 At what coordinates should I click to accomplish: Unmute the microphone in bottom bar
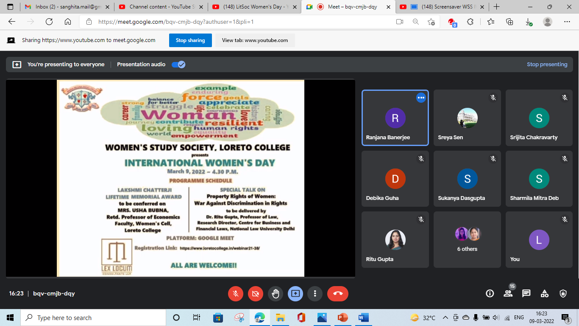coord(235,293)
